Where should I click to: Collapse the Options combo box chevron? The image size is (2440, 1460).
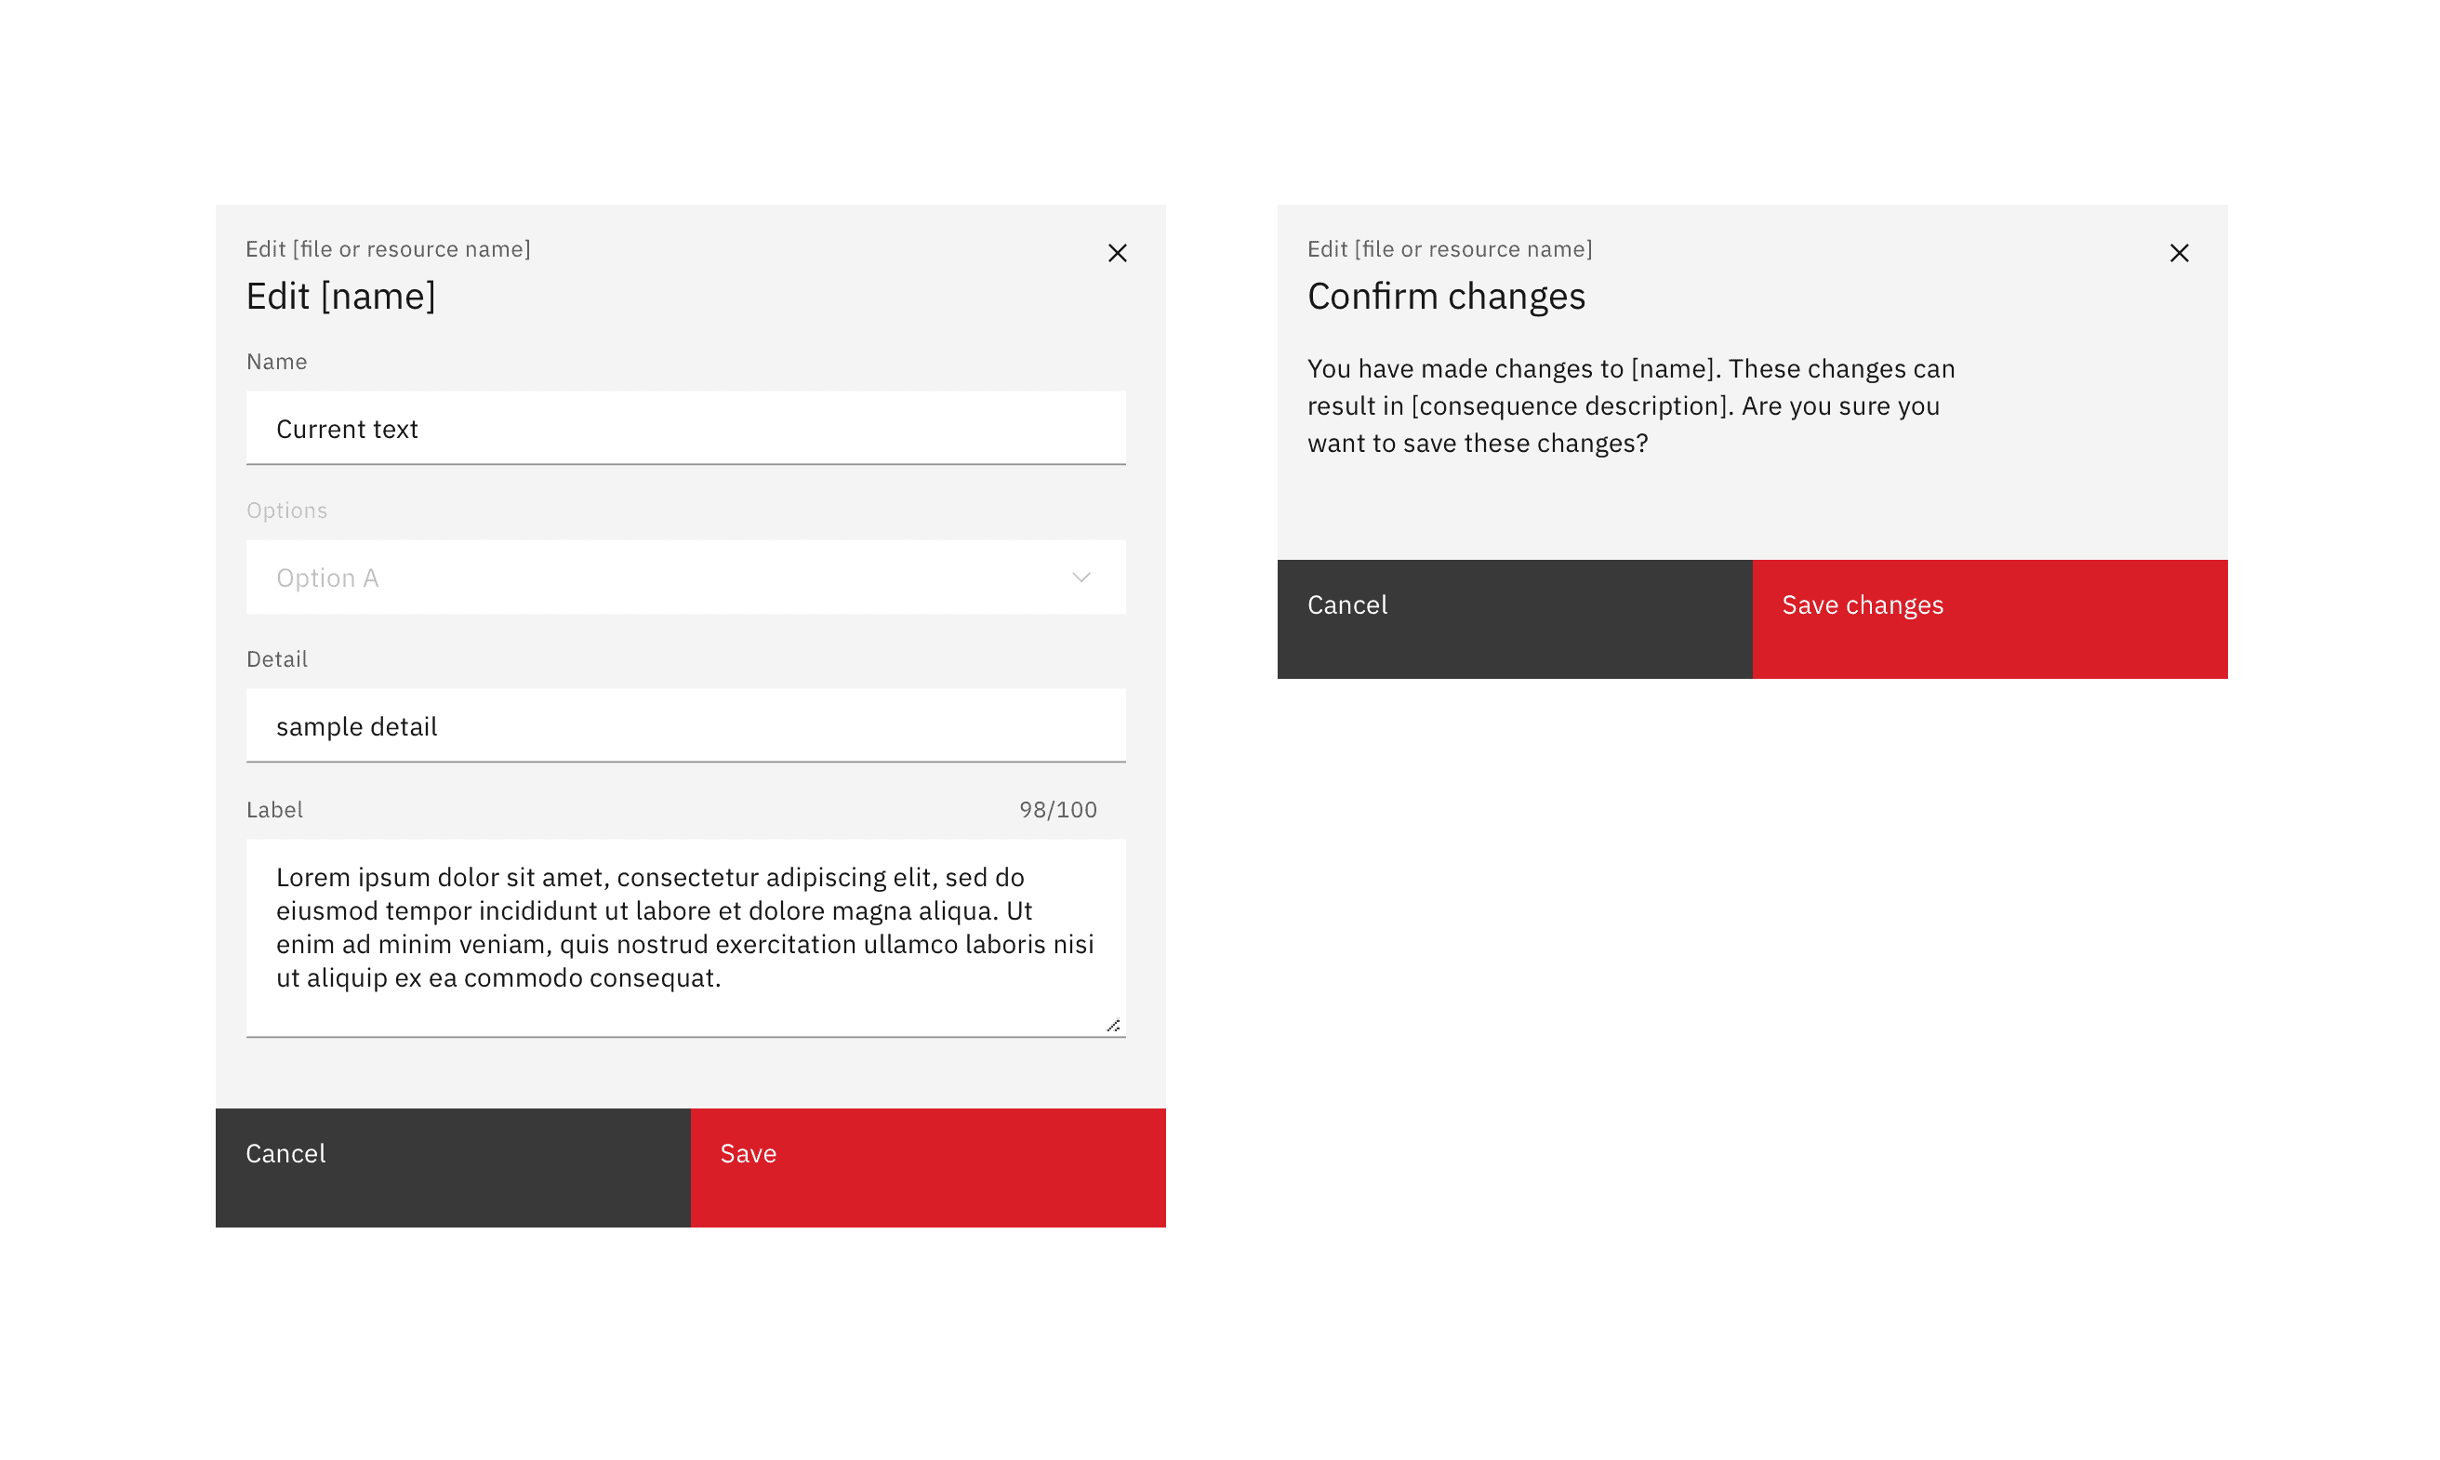tap(1080, 577)
